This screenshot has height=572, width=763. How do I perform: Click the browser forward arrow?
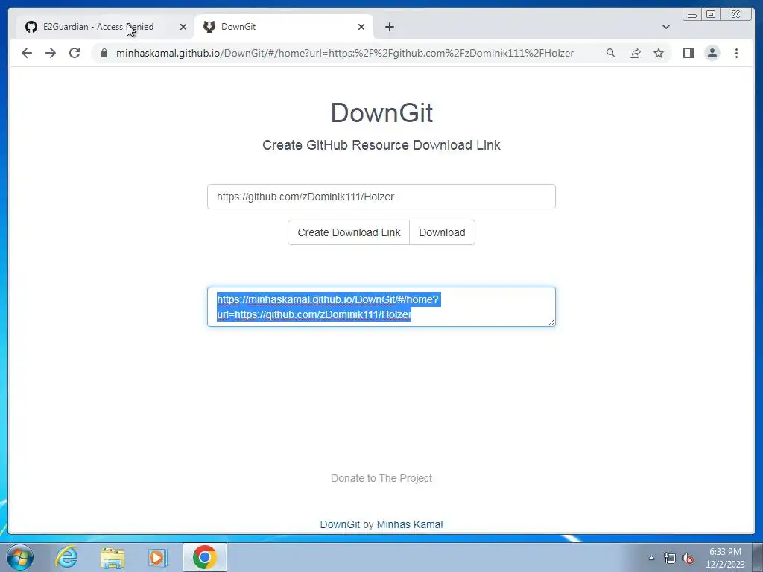click(51, 53)
